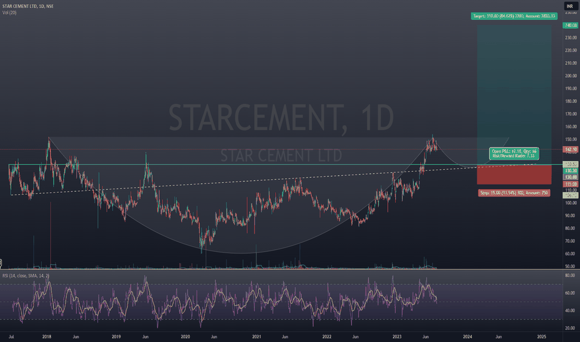This screenshot has height=342, width=580.
Task: Click 200.00 on the price scale
Action: pyautogui.click(x=571, y=76)
